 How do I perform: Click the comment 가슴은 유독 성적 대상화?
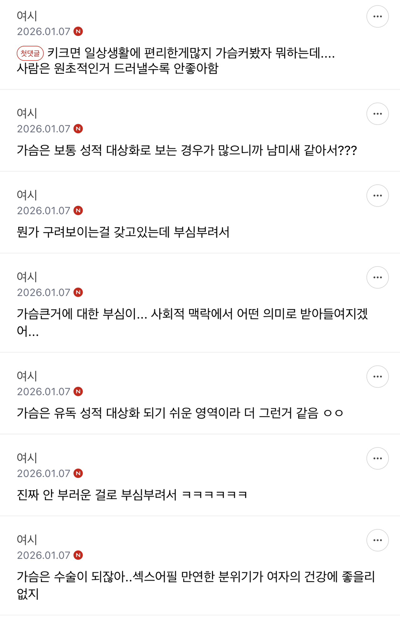(x=180, y=413)
